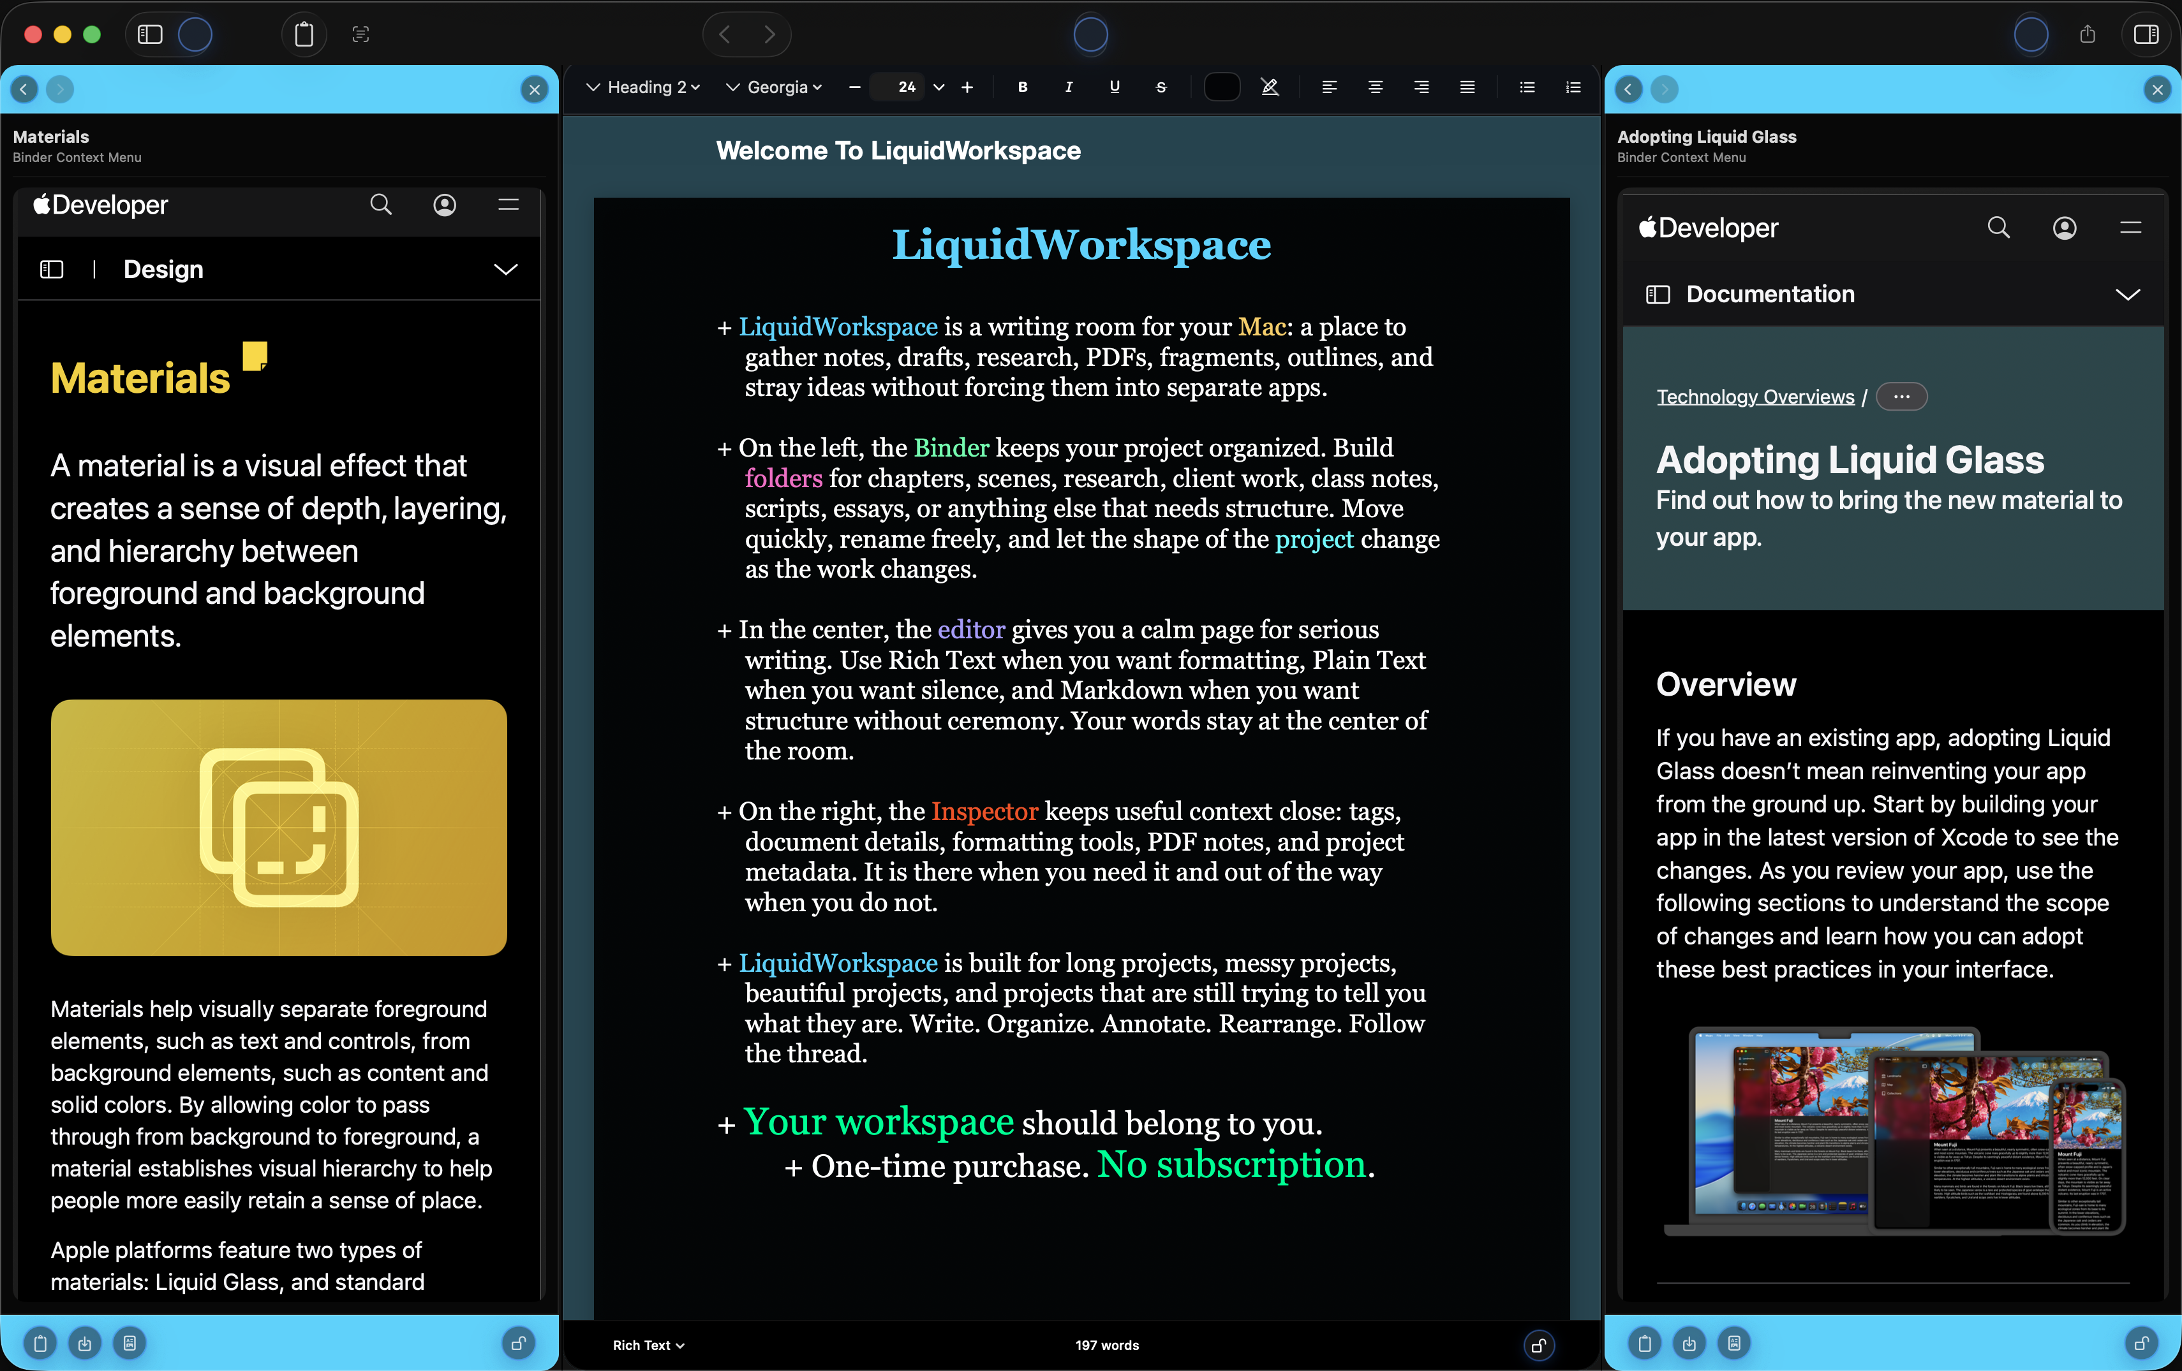This screenshot has width=2182, height=1371.
Task: Click the text scan icon in the title bar
Action: (x=360, y=34)
